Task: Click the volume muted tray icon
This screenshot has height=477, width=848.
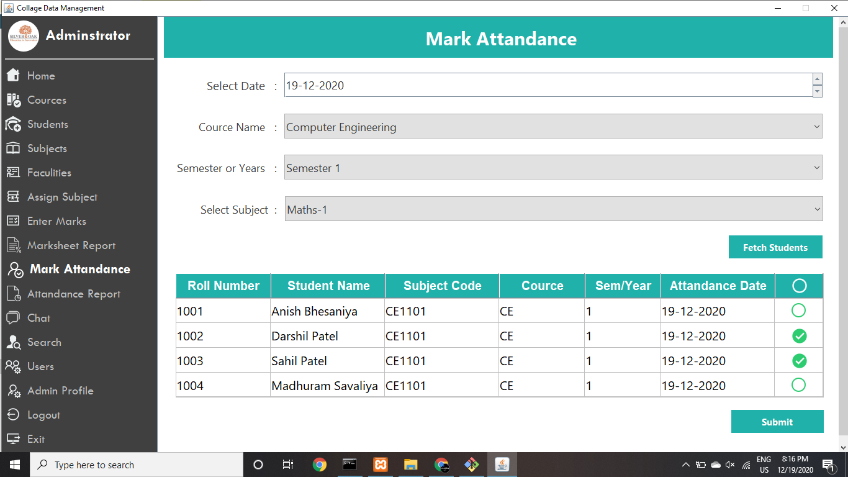Action: click(x=730, y=465)
